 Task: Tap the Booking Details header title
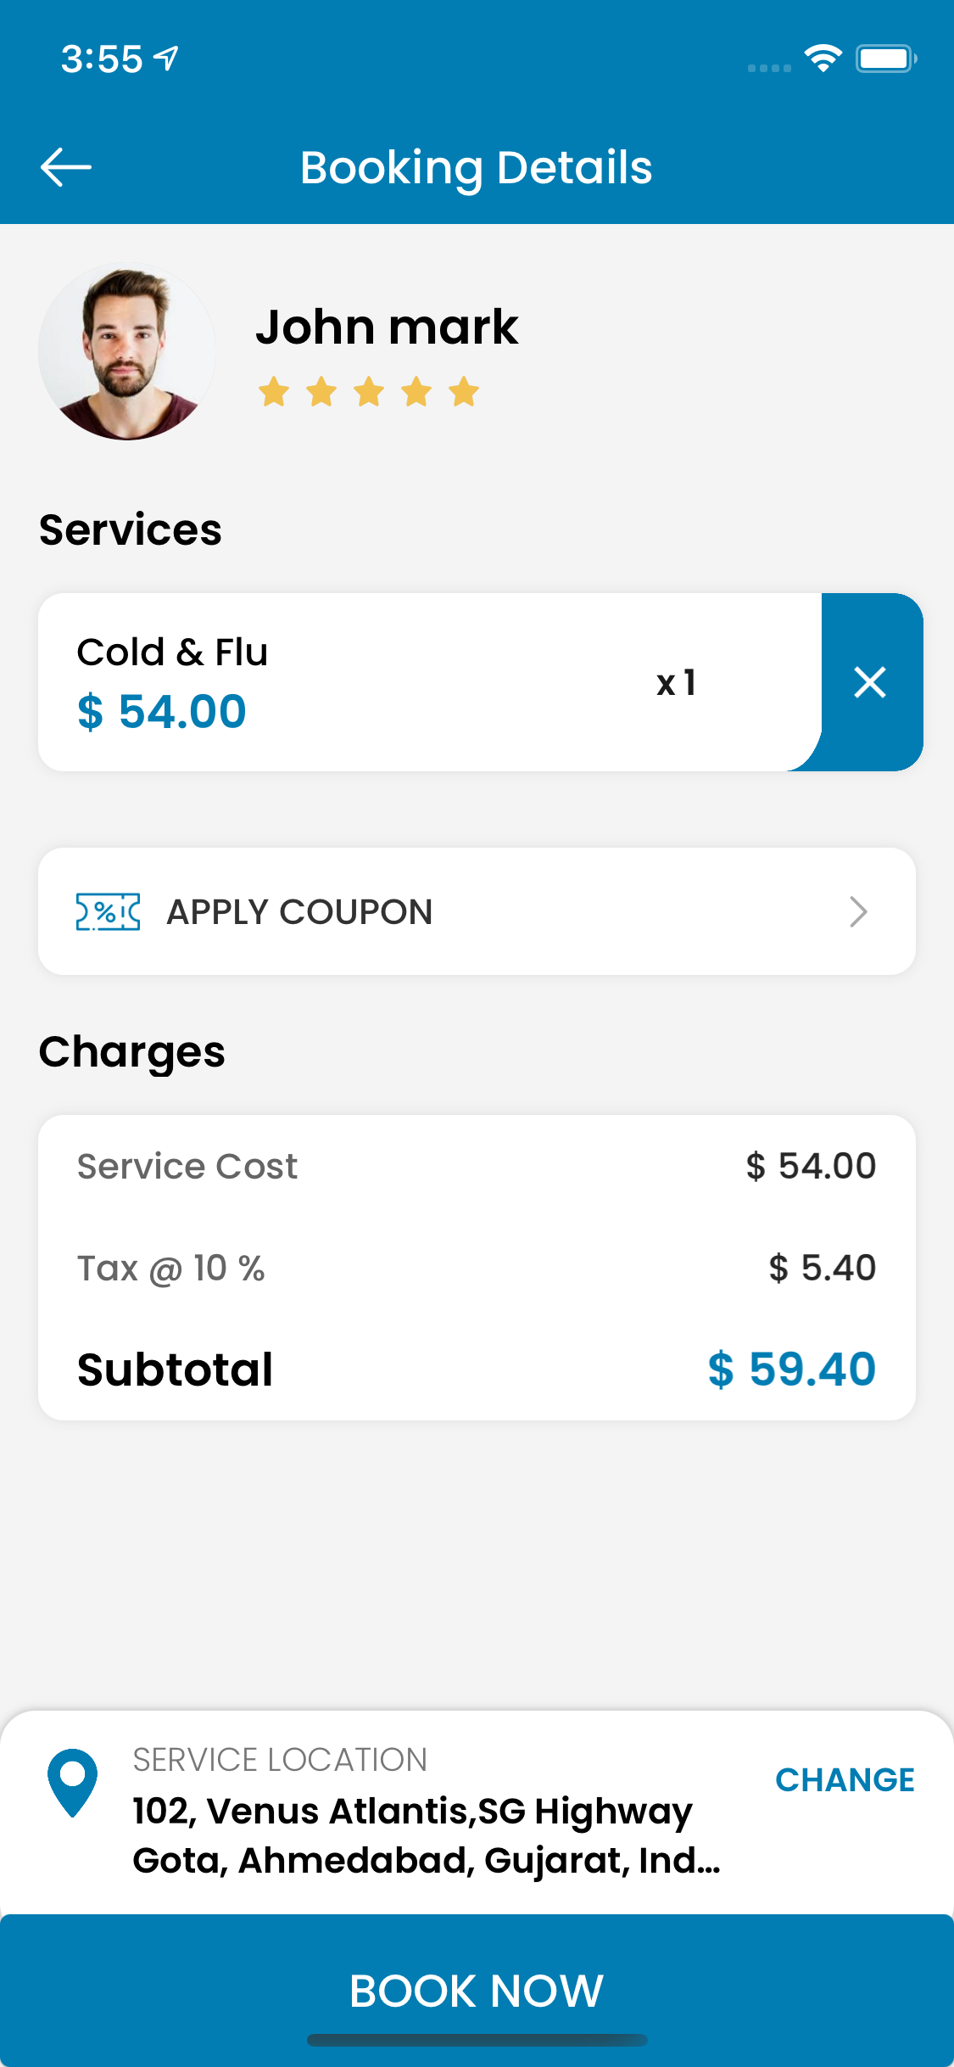coord(477,167)
